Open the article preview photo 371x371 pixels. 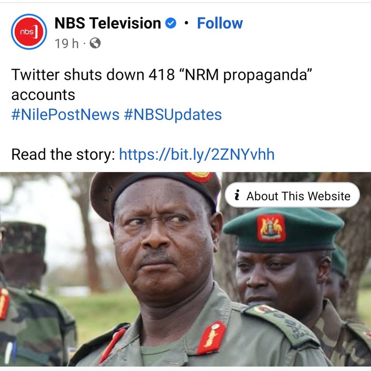point(185,269)
